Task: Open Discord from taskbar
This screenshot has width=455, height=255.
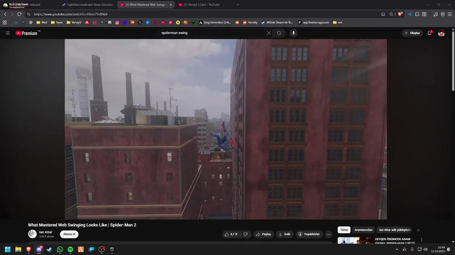Action: (39, 249)
